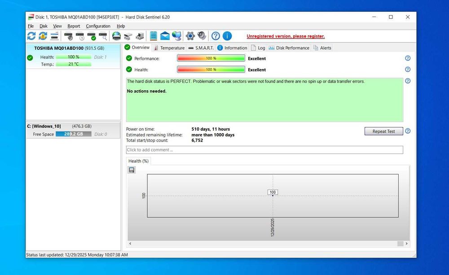Click the No actions needed. text
The image size is (449, 275).
(147, 91)
